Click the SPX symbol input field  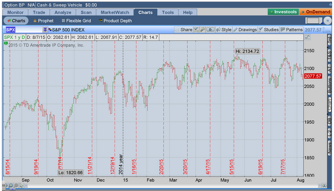pyautogui.click(x=24, y=30)
